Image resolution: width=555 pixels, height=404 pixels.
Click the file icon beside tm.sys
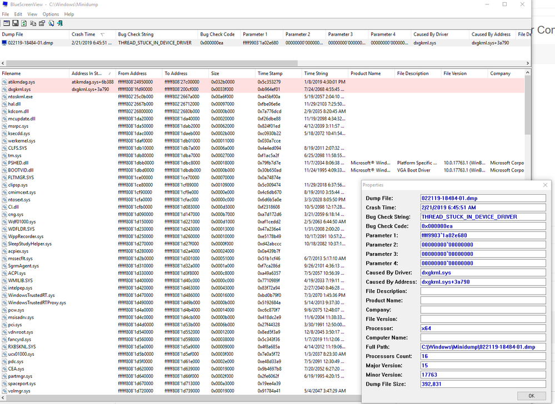[4, 155]
